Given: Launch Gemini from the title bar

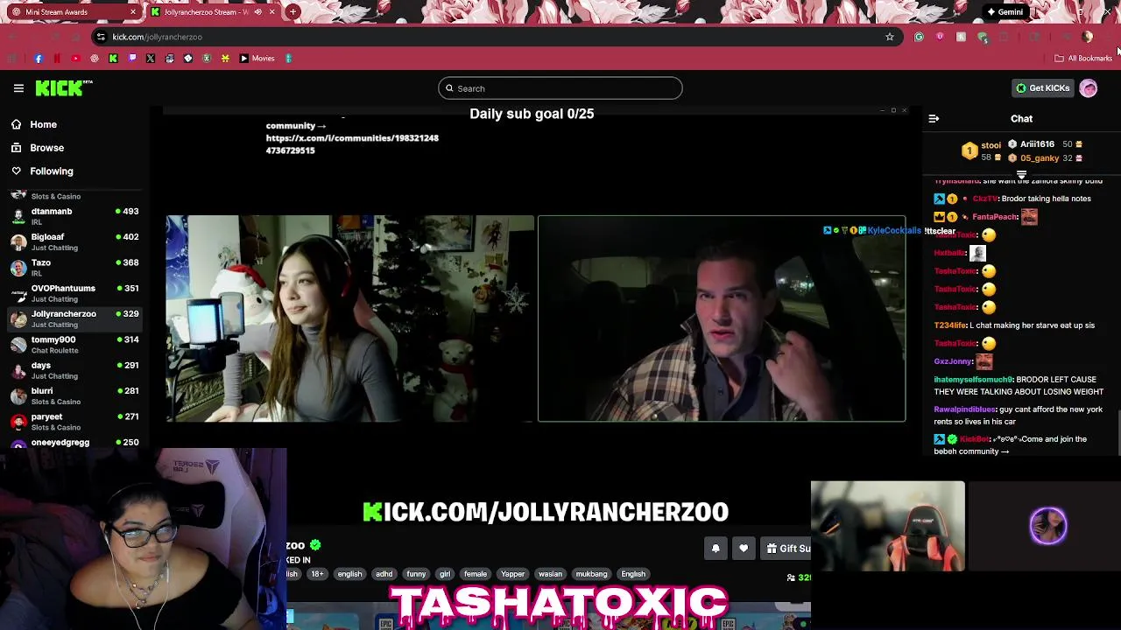Looking at the screenshot, I should tap(1005, 12).
